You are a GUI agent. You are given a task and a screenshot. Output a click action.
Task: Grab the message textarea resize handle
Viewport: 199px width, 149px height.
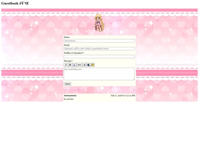pyautogui.click(x=133, y=79)
